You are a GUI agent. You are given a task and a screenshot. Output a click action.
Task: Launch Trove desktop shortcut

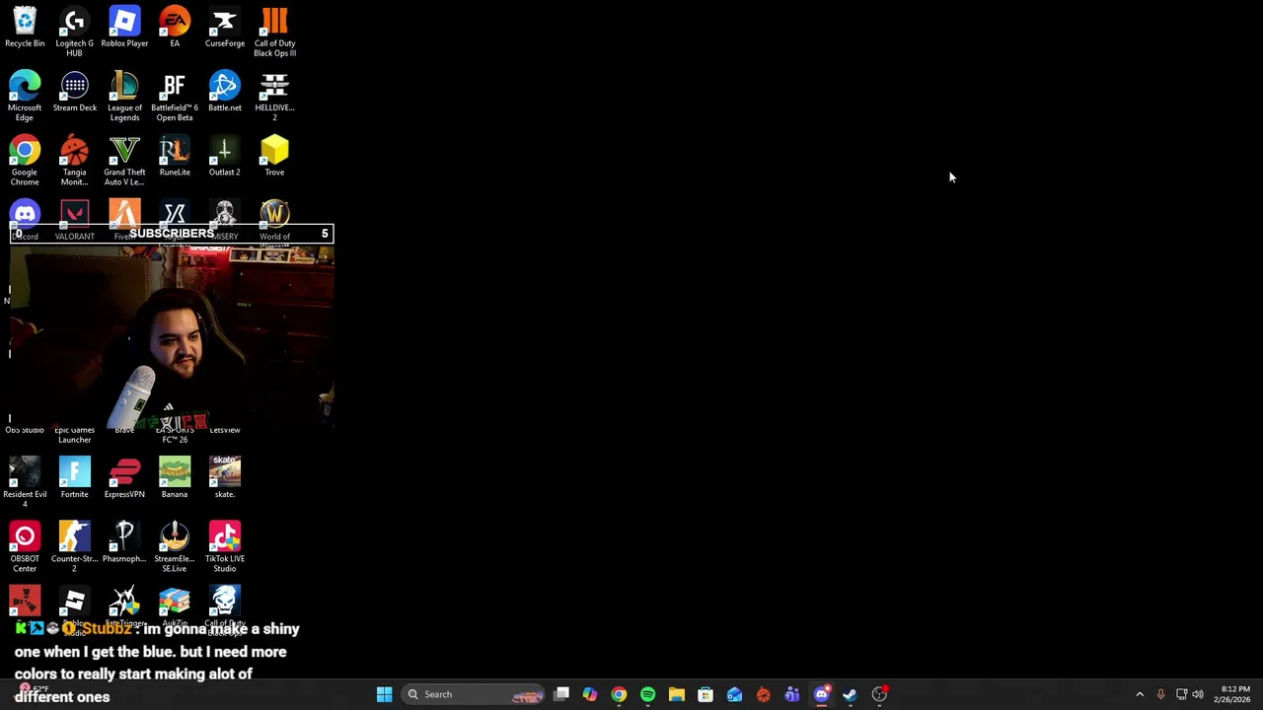pos(274,157)
